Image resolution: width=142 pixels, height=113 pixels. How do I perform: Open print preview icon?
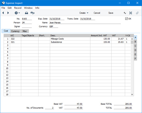coord(32,13)
